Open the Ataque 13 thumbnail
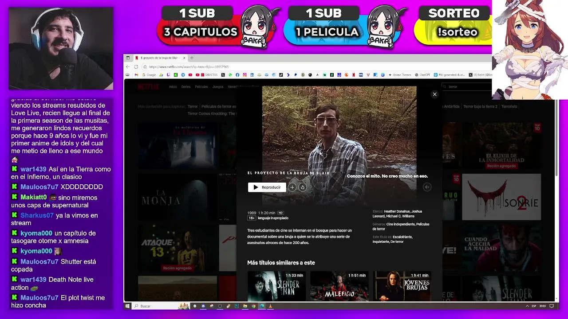 (177, 248)
